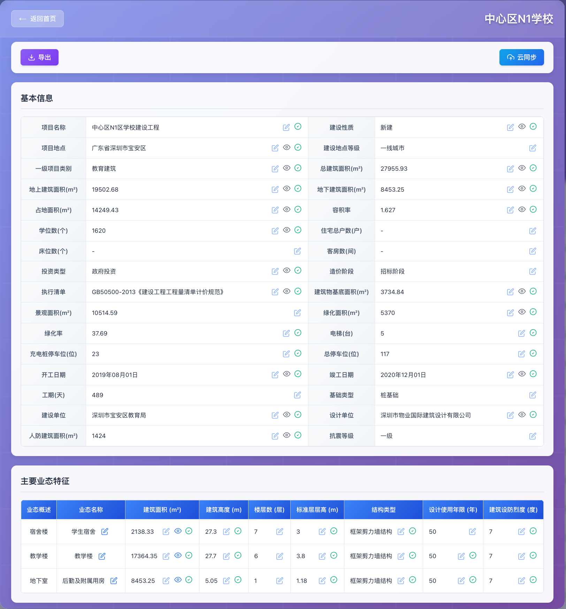Viewport: 566px width, 609px height.
Task: Edit the 后勤及附属用房 name
Action: click(114, 581)
